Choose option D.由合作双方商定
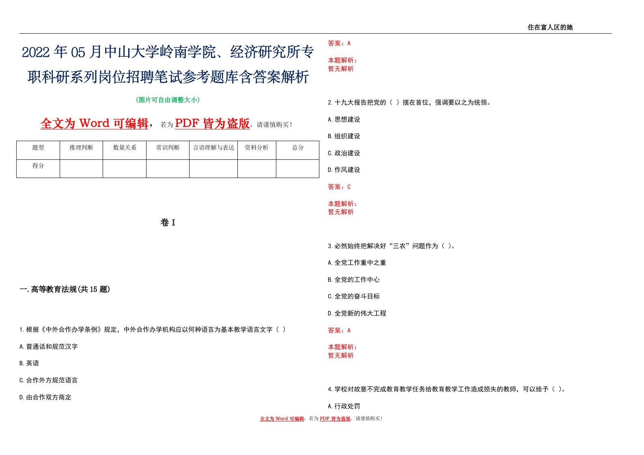Screen dimensions: 644x455 pos(45,397)
